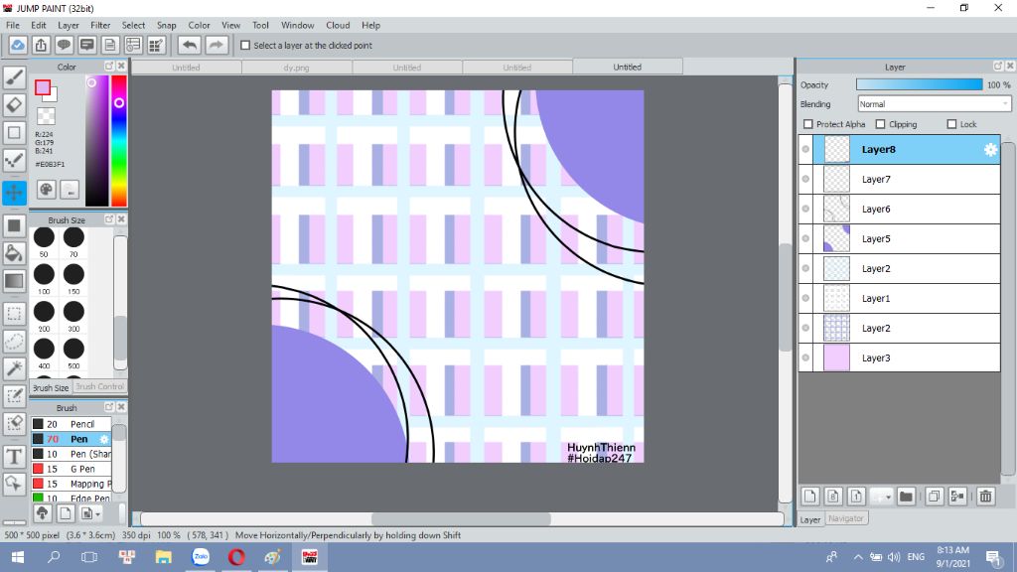1017x572 pixels.
Task: Delete layer with the trash icon
Action: point(986,497)
